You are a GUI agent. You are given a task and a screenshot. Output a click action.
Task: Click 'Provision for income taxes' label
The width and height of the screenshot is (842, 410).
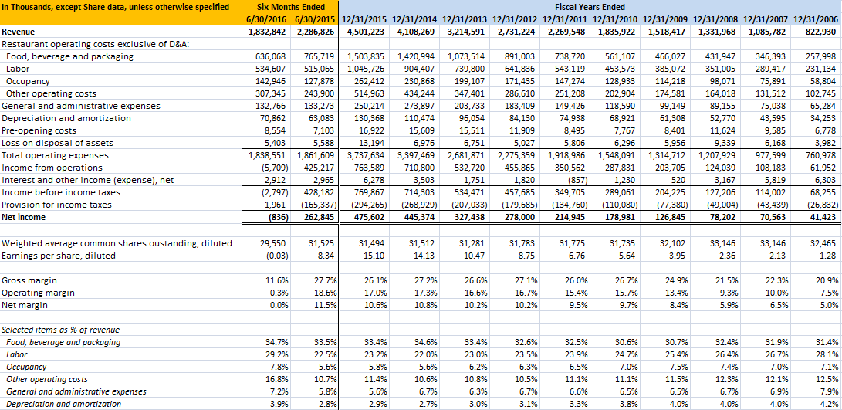pos(58,205)
